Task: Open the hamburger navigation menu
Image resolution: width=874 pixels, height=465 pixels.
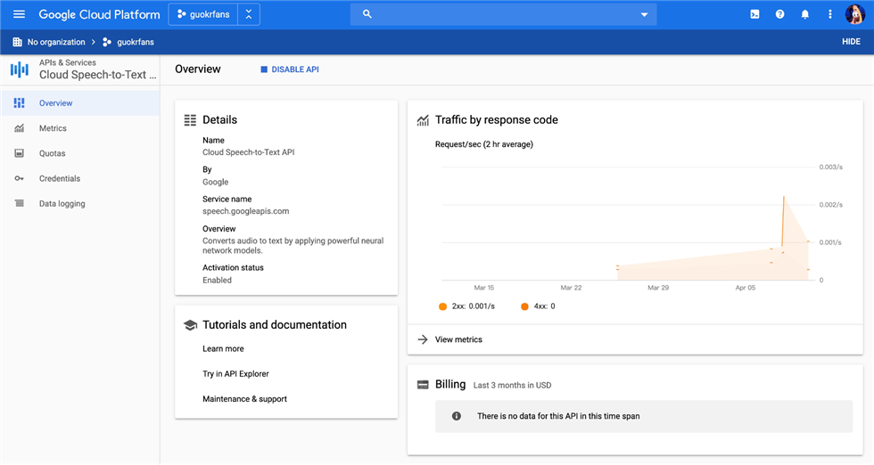Action: coord(19,14)
